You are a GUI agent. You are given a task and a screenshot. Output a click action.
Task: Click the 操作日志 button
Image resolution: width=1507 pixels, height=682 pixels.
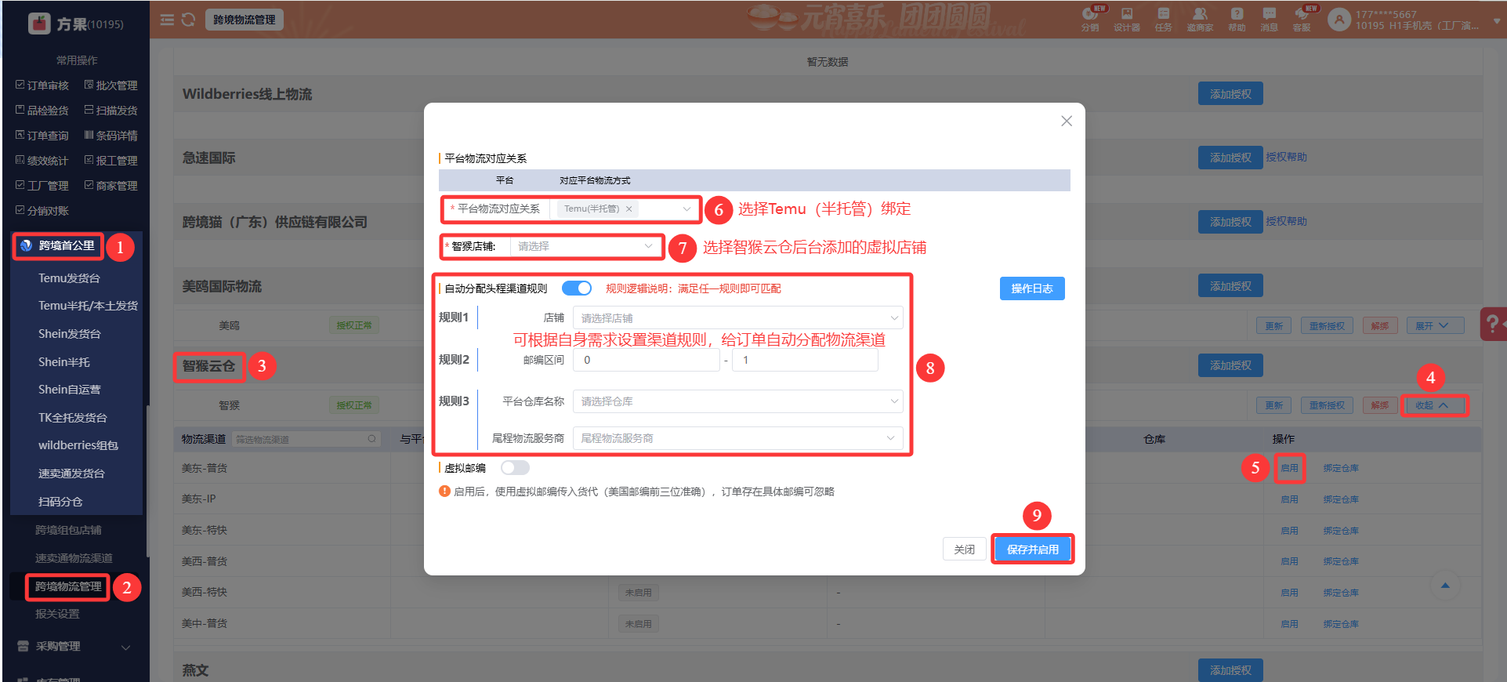tap(1031, 288)
